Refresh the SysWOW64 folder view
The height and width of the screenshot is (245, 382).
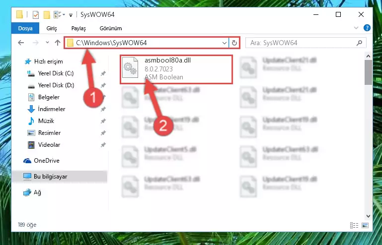(x=234, y=43)
